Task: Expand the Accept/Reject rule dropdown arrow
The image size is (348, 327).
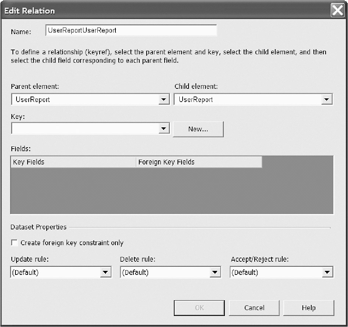Action: (x=327, y=272)
